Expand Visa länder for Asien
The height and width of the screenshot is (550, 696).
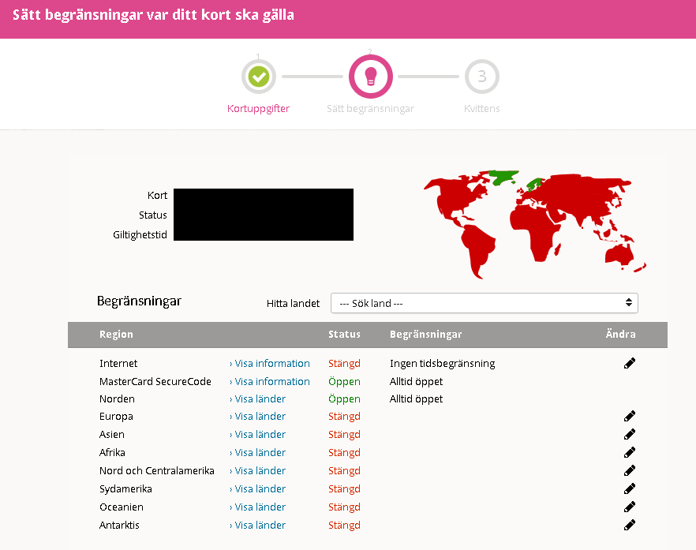[257, 435]
